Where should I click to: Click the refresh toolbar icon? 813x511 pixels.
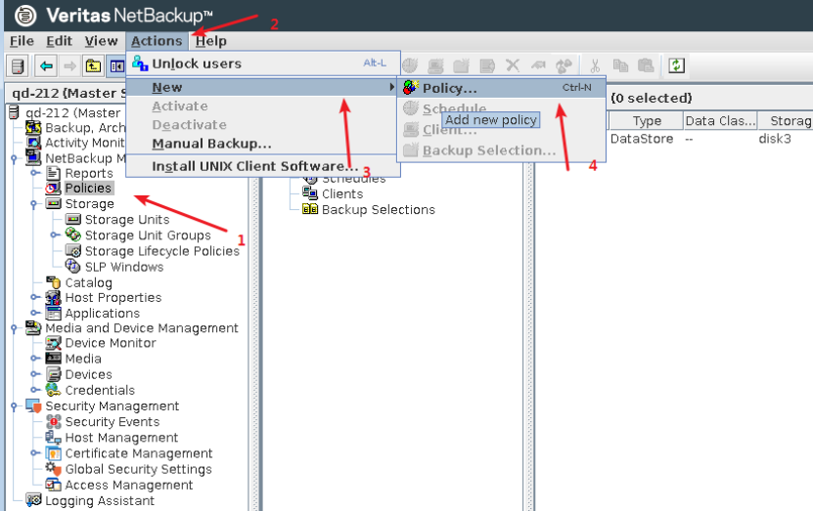point(676,65)
